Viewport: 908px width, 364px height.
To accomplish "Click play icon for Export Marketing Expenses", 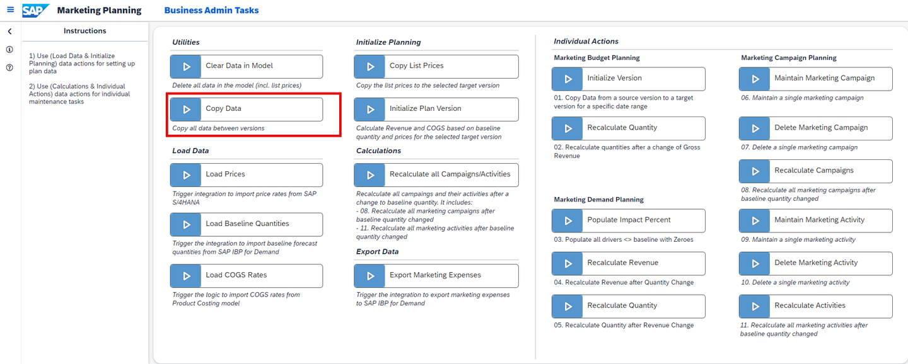I will pyautogui.click(x=370, y=275).
